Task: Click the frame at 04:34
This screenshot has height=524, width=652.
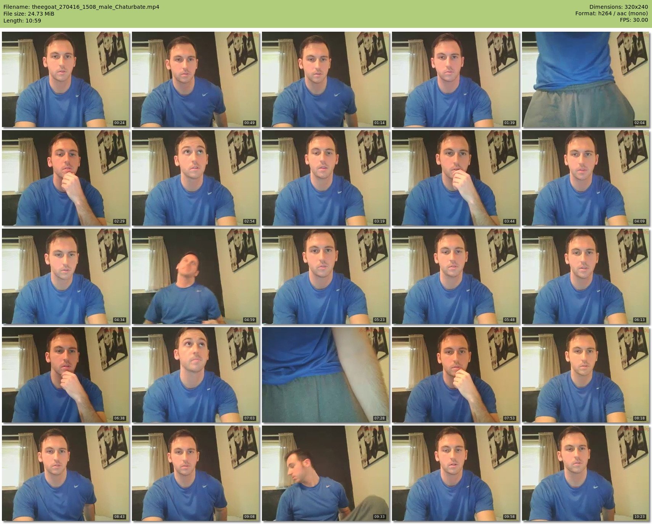Action: (66, 276)
